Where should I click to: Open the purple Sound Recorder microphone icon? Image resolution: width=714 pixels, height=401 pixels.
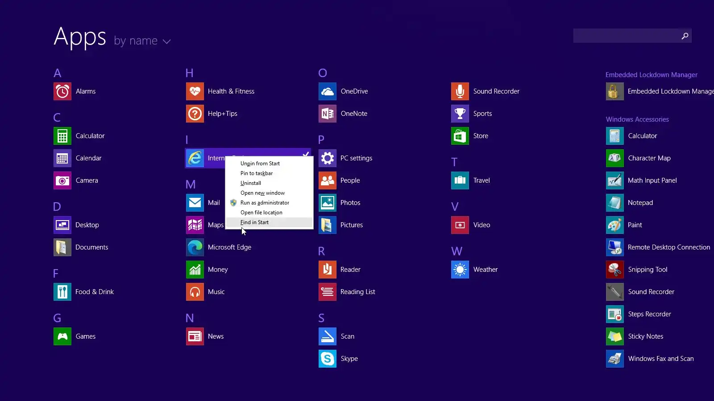(460, 91)
